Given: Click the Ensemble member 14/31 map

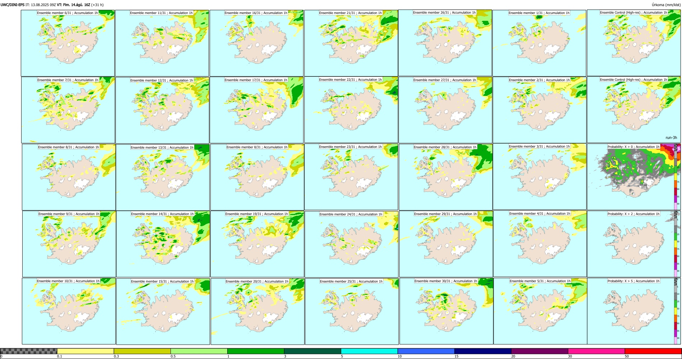Looking at the screenshot, I should pyautogui.click(x=163, y=244).
